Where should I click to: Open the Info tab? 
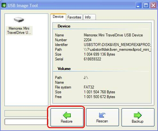89,17
